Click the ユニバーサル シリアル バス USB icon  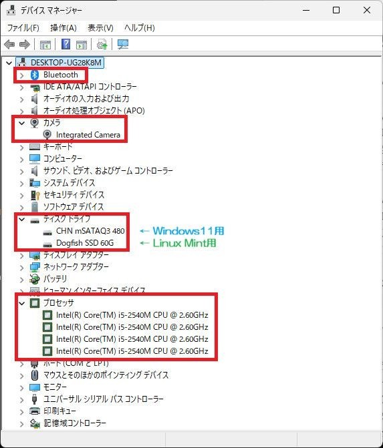tap(35, 399)
